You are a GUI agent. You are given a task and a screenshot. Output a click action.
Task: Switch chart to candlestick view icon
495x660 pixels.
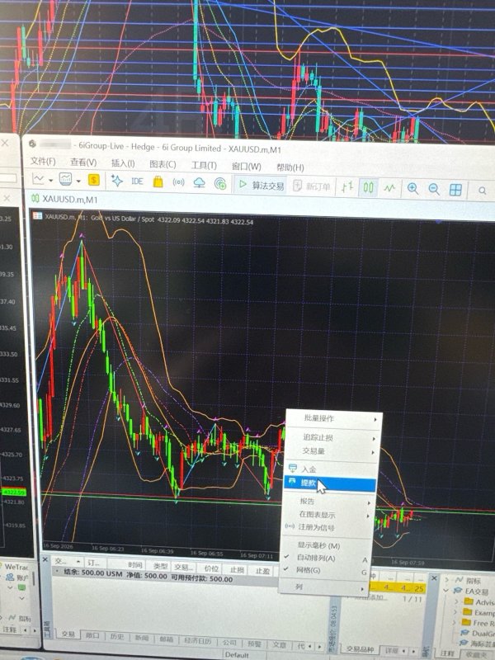point(368,187)
